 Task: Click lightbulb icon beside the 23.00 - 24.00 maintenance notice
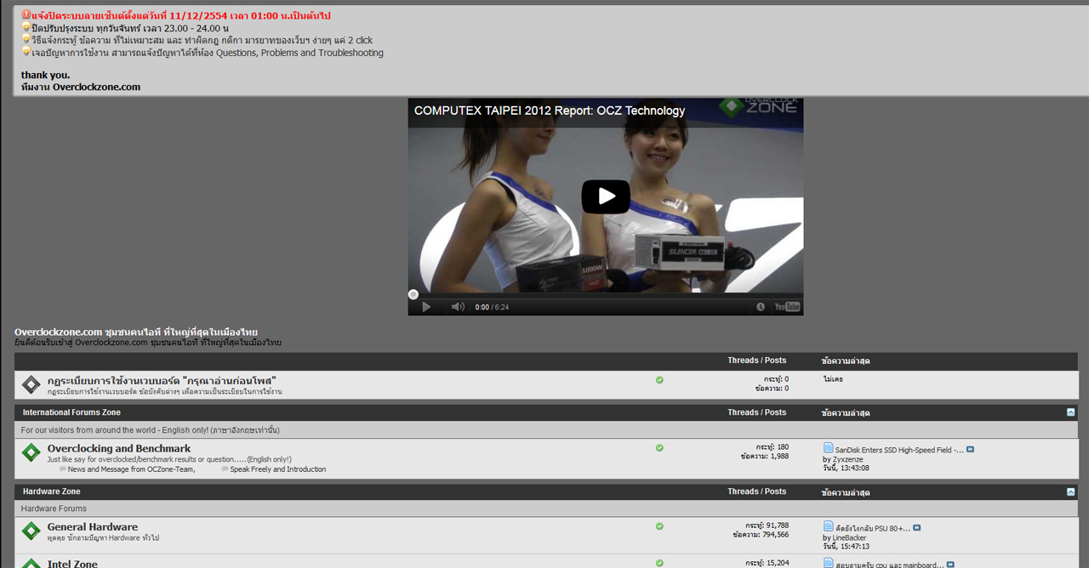26,28
